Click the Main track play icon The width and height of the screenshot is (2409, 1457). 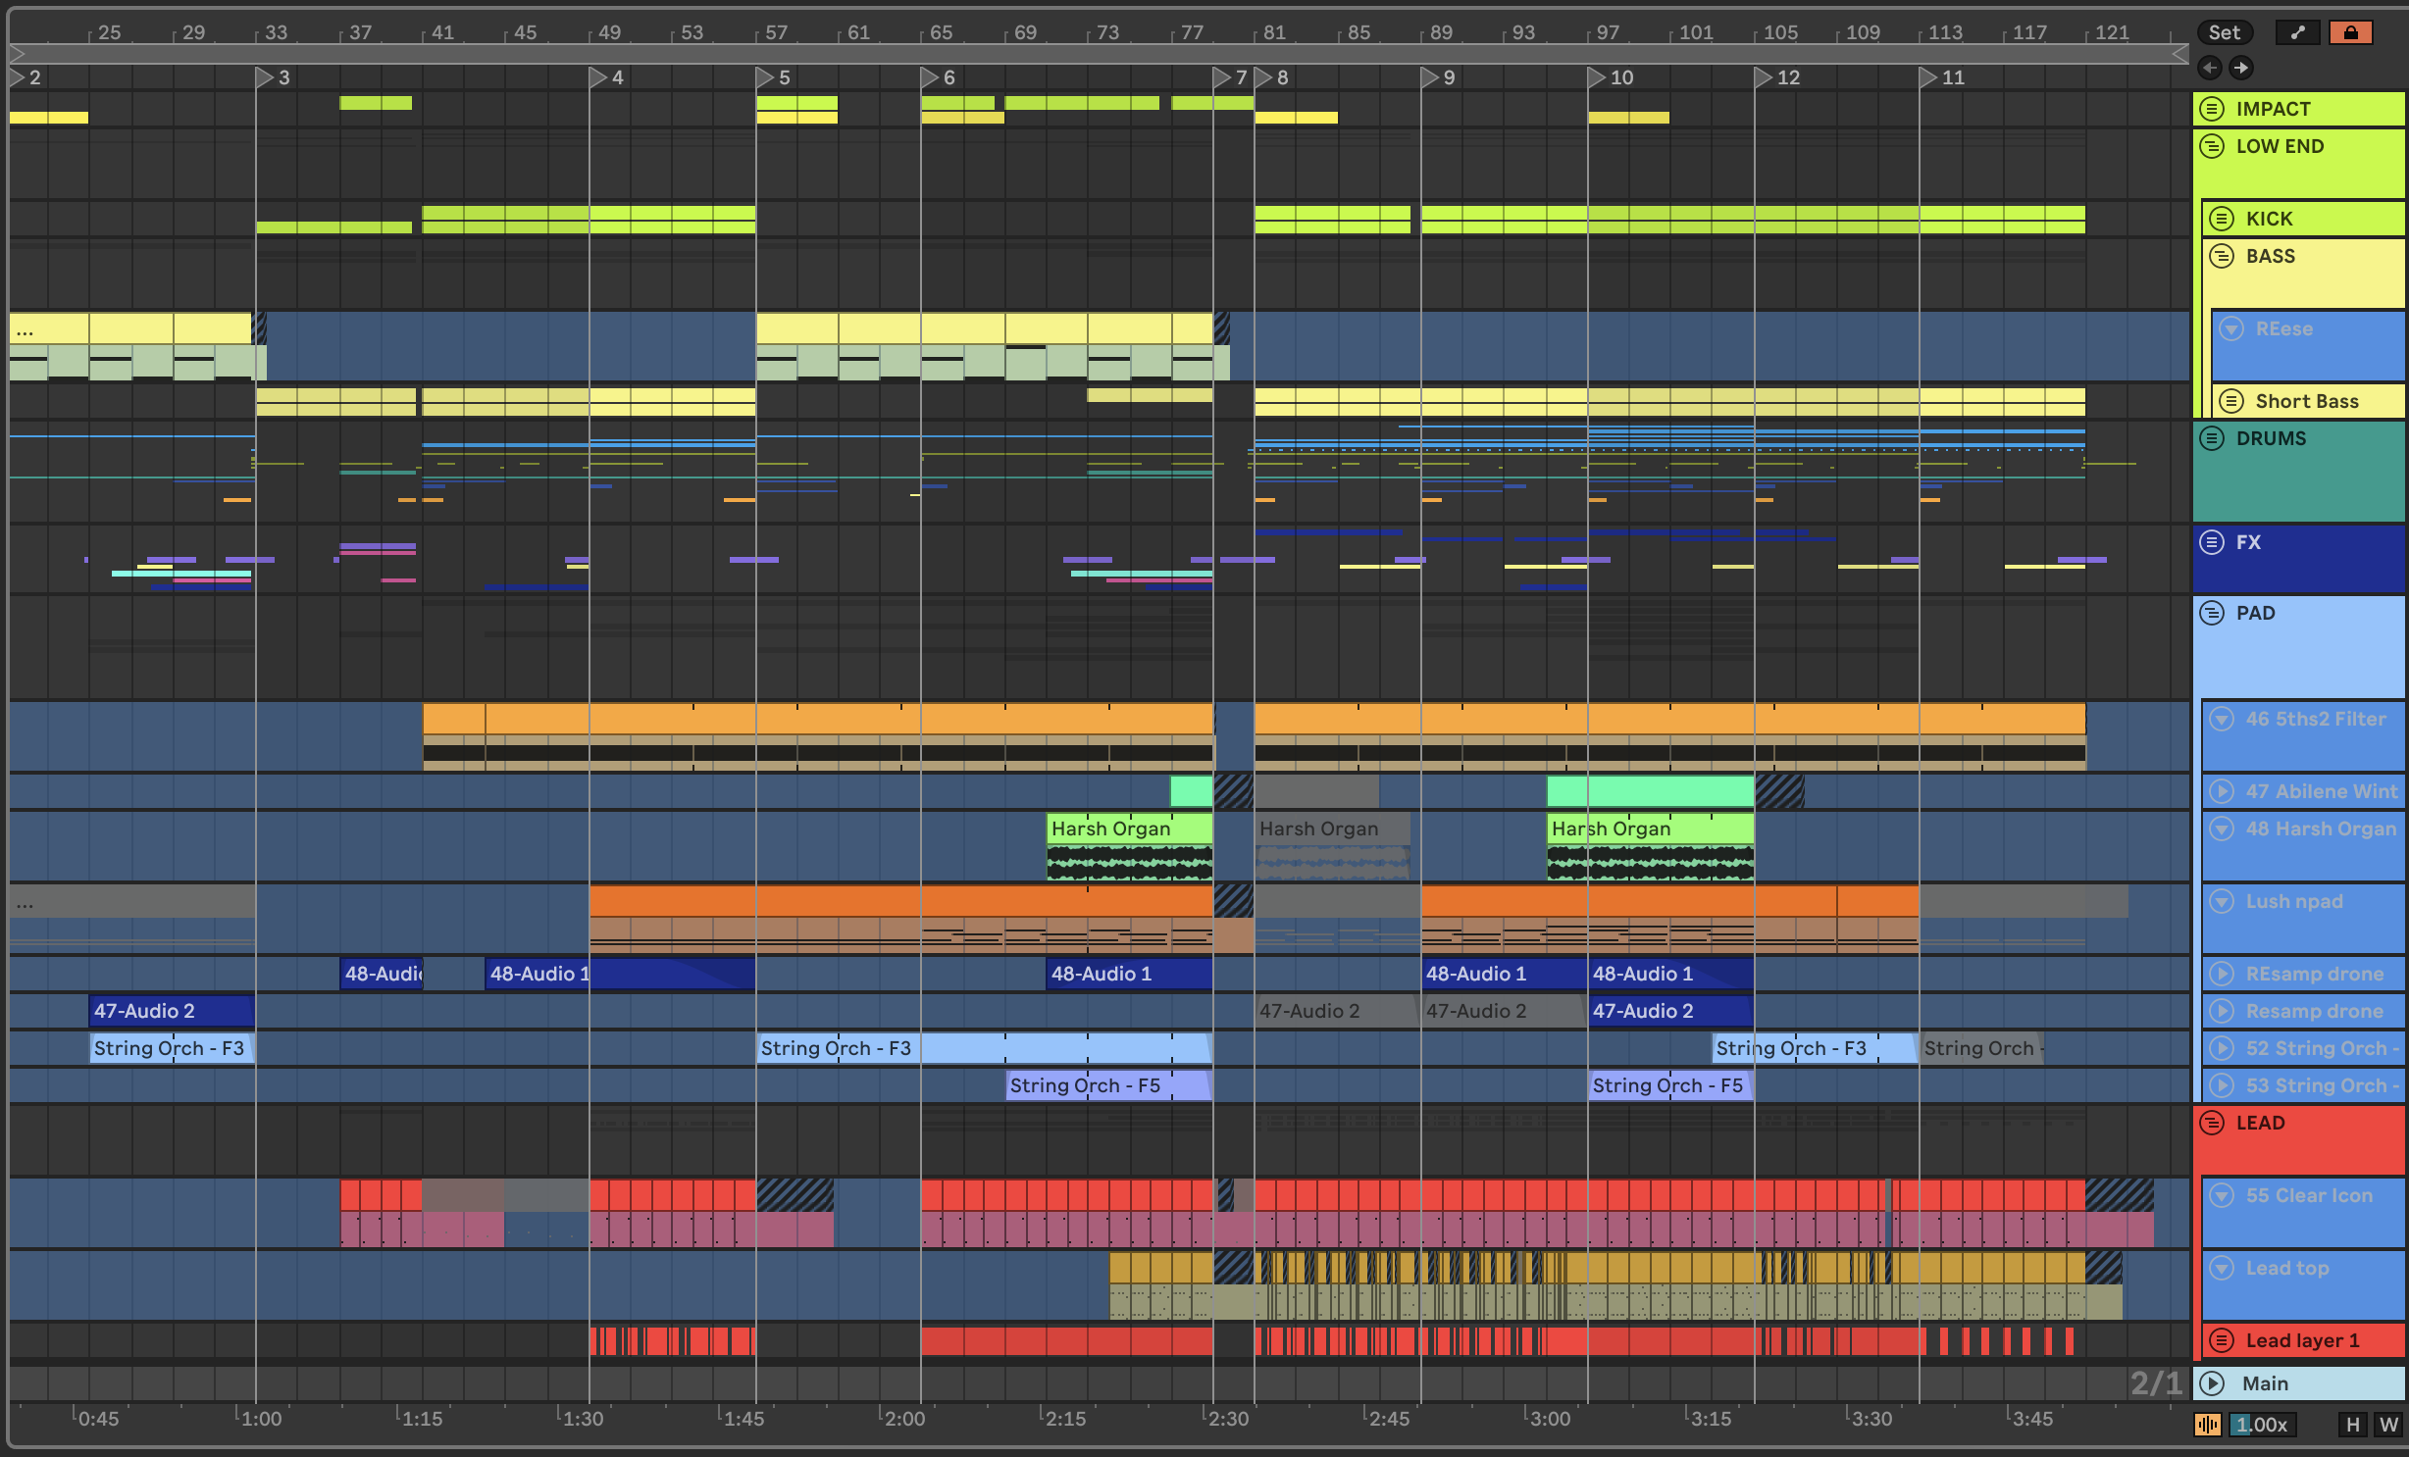(x=2212, y=1383)
